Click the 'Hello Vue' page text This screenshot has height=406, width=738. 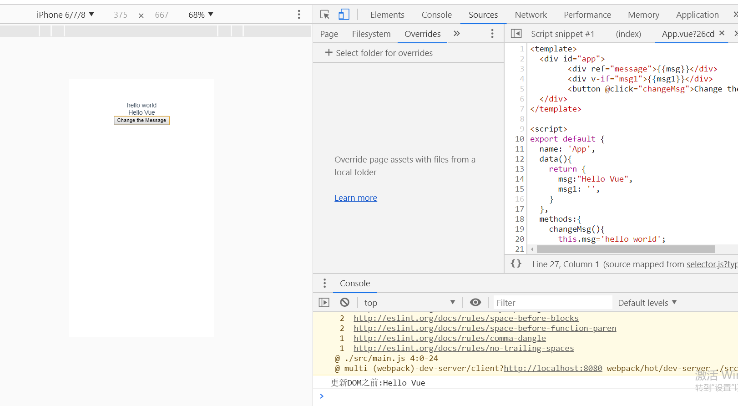142,112
